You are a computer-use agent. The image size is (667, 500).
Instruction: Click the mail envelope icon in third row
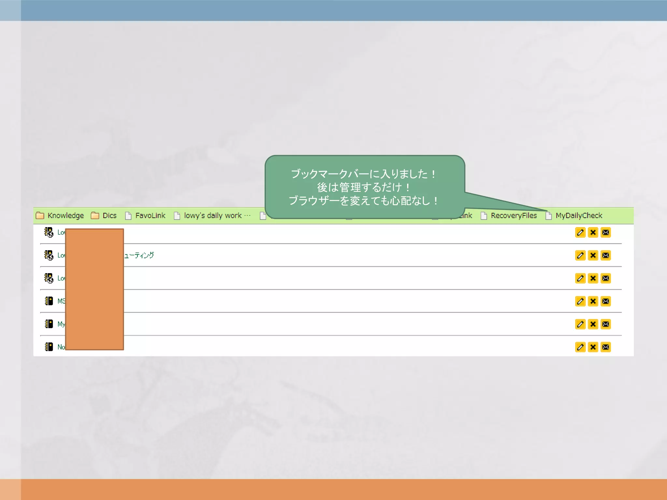(605, 278)
